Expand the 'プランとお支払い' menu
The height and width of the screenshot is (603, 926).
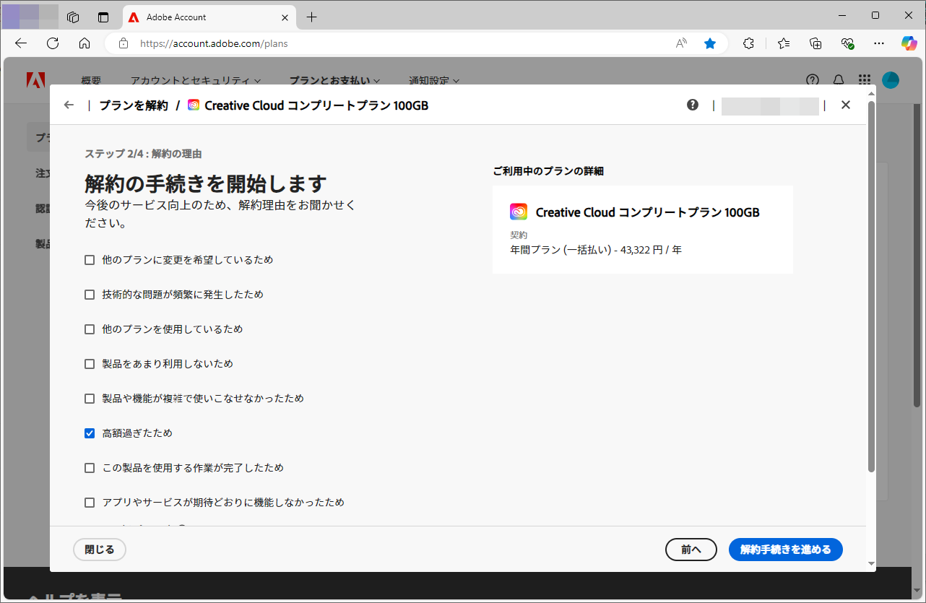(334, 81)
